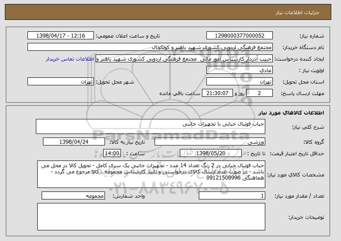The height and width of the screenshot is (241, 341).
Task: Click the buyer organization name field
Action: pyautogui.click(x=150, y=47)
